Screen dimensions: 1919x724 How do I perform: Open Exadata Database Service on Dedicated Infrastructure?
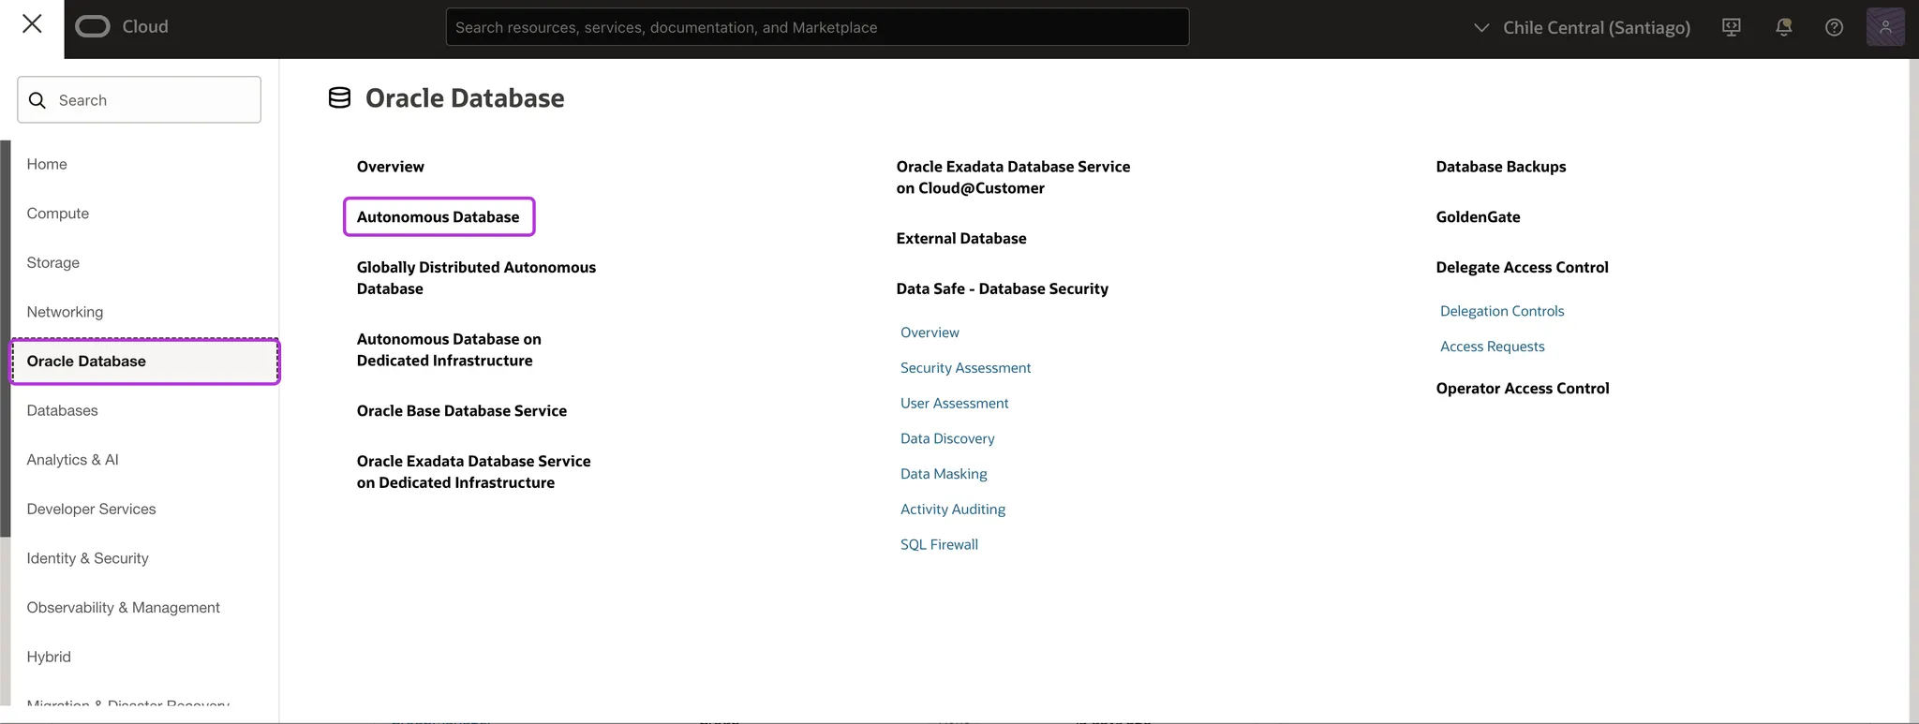tap(473, 472)
